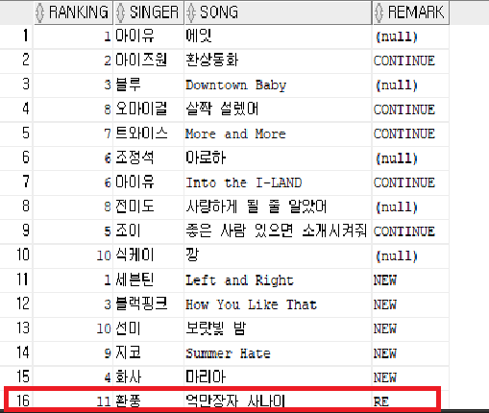Viewport: 489px width, 413px height.
Task: Click the sort icon in RANKING column header
Action: (40, 12)
